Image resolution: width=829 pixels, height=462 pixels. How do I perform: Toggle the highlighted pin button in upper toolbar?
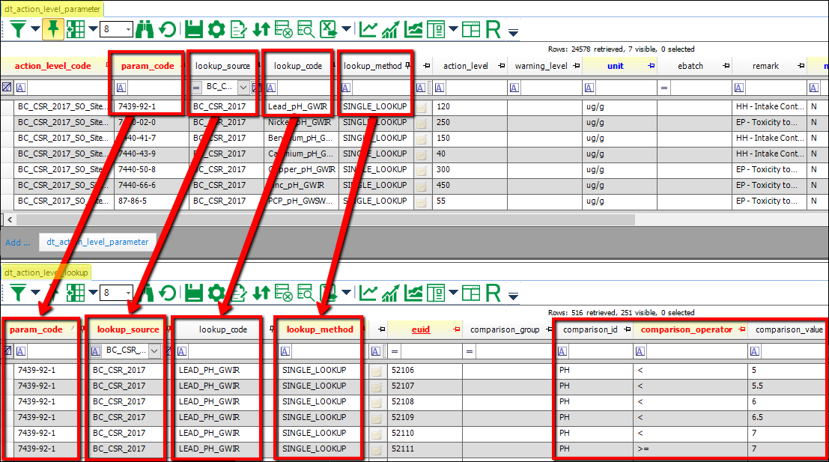pos(52,30)
